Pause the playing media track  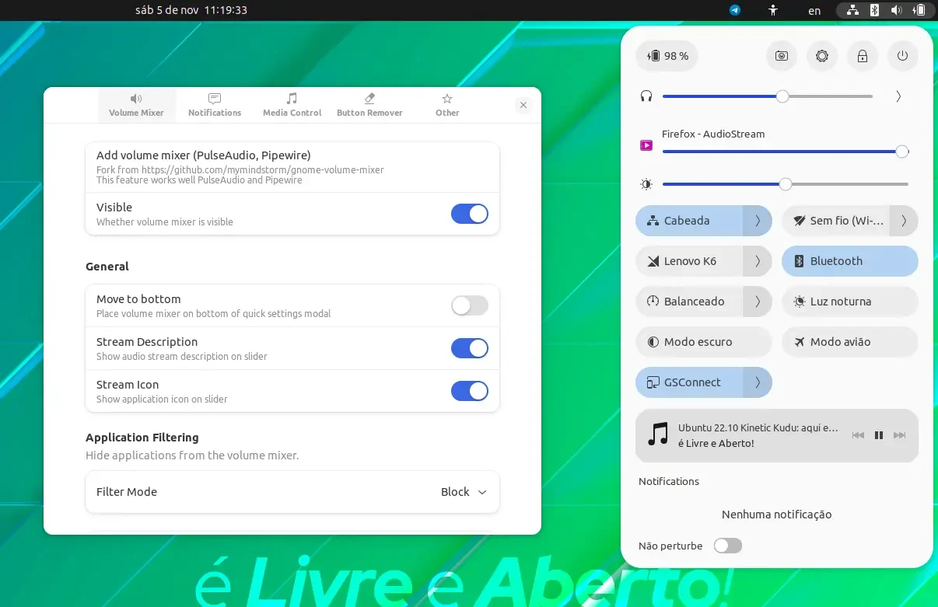coord(879,435)
